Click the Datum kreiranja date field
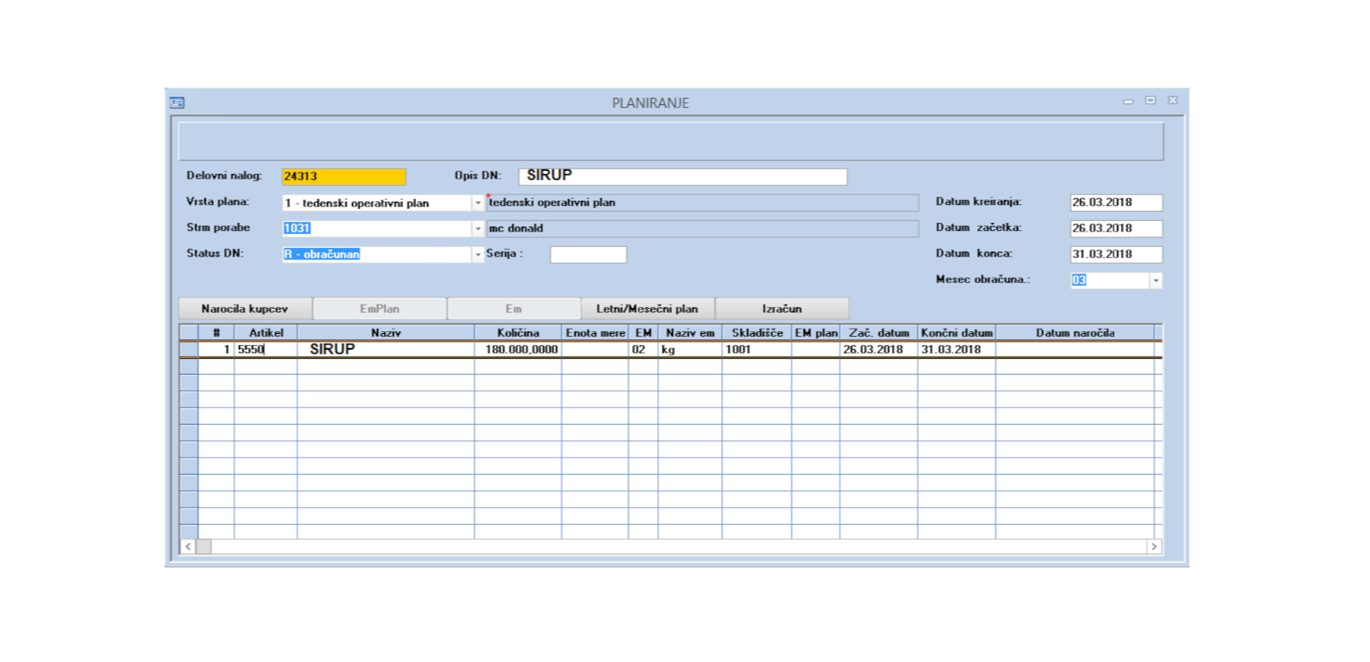The image size is (1370, 662). (x=1116, y=202)
